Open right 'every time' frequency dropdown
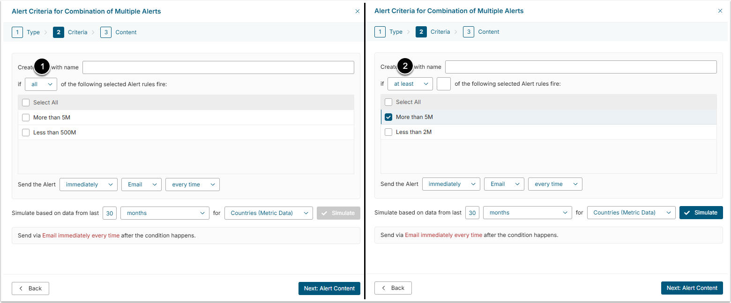 (x=555, y=184)
